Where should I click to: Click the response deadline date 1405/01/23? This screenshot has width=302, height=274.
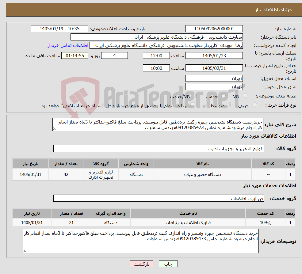coord(214,56)
